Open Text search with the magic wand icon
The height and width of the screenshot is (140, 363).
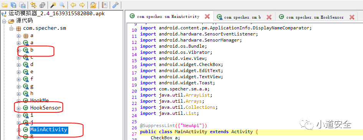[x=53, y=5]
